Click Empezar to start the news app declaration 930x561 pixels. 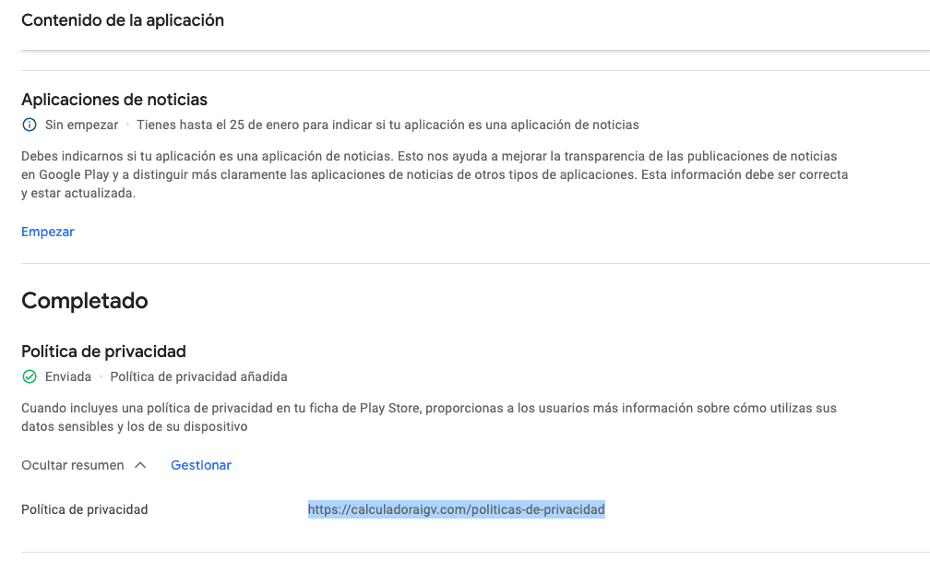[x=47, y=231]
